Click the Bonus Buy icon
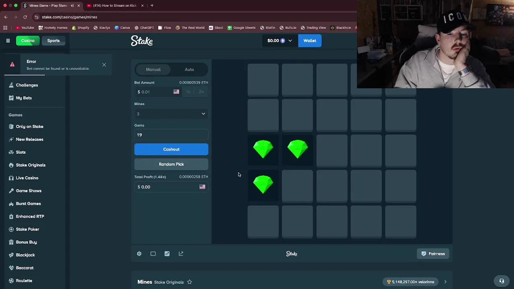 pyautogui.click(x=11, y=242)
